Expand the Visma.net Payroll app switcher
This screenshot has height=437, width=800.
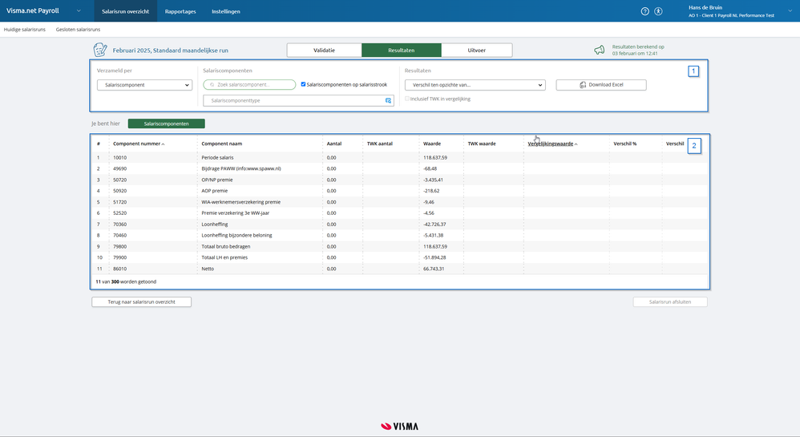coord(79,10)
